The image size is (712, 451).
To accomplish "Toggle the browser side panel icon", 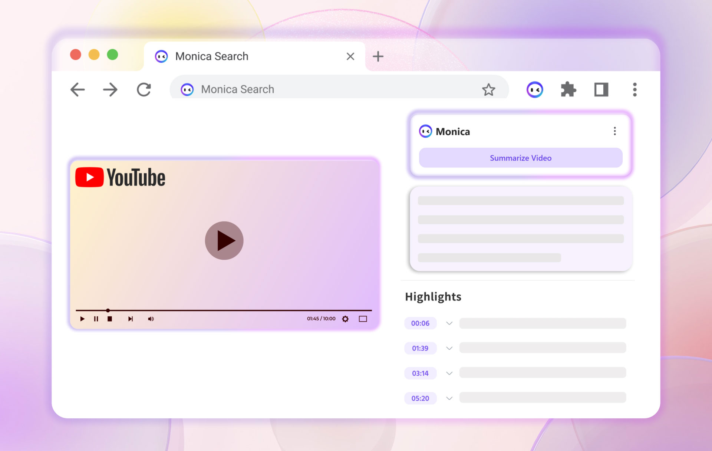I will click(601, 89).
